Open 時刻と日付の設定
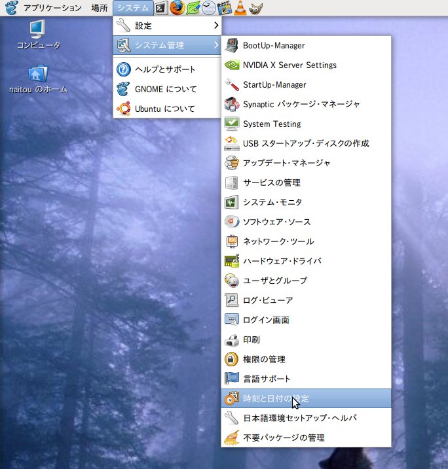This screenshot has width=448, height=469. pos(306,398)
